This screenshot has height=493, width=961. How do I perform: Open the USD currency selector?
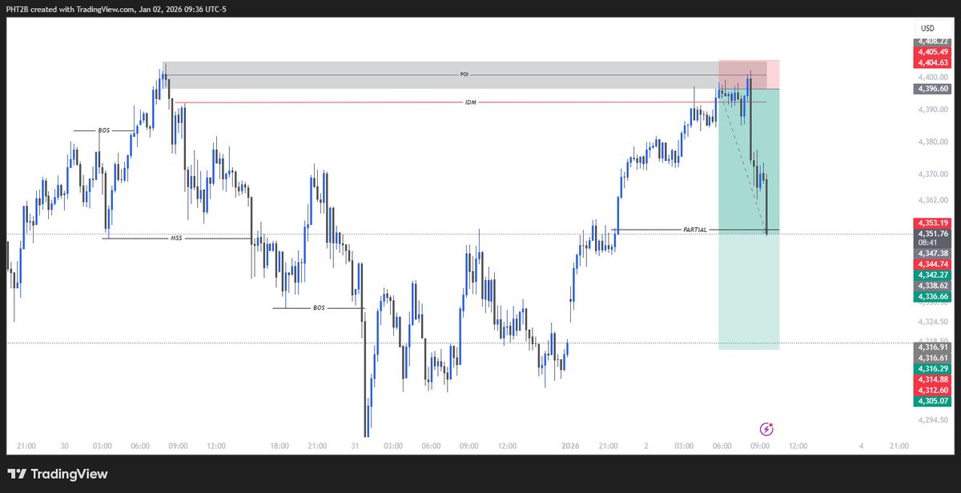(927, 27)
